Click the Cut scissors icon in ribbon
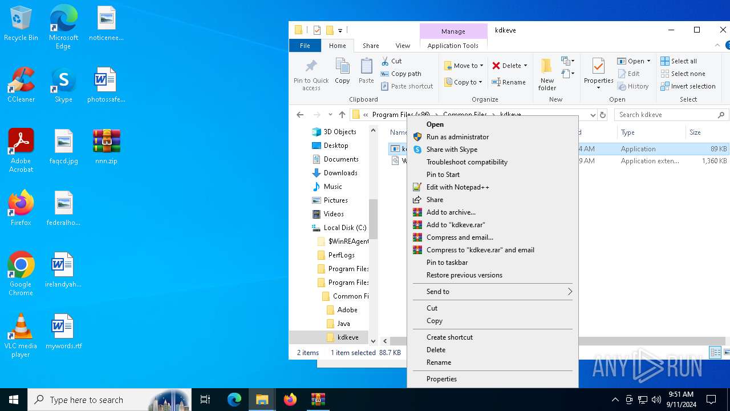The image size is (730, 411). tap(385, 61)
